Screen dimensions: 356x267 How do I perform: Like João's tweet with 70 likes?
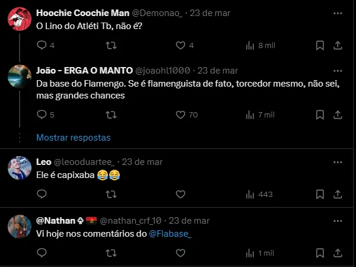point(181,115)
